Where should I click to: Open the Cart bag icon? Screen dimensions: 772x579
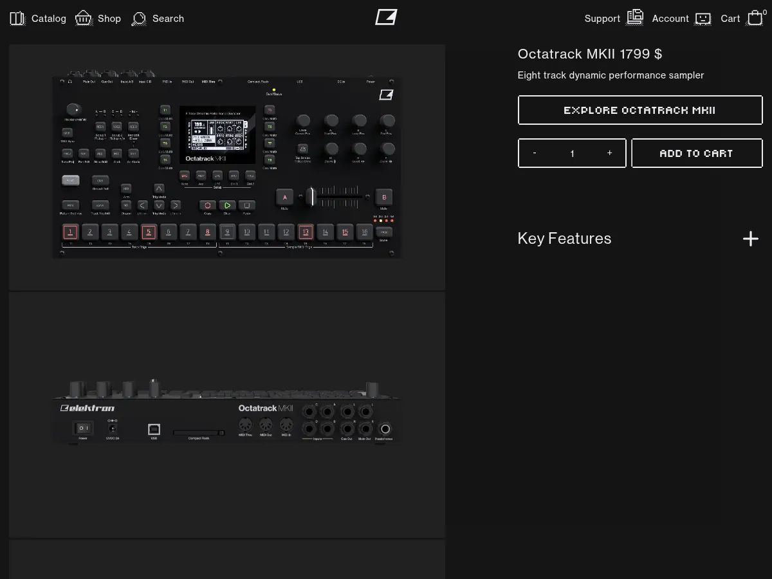pyautogui.click(x=755, y=19)
